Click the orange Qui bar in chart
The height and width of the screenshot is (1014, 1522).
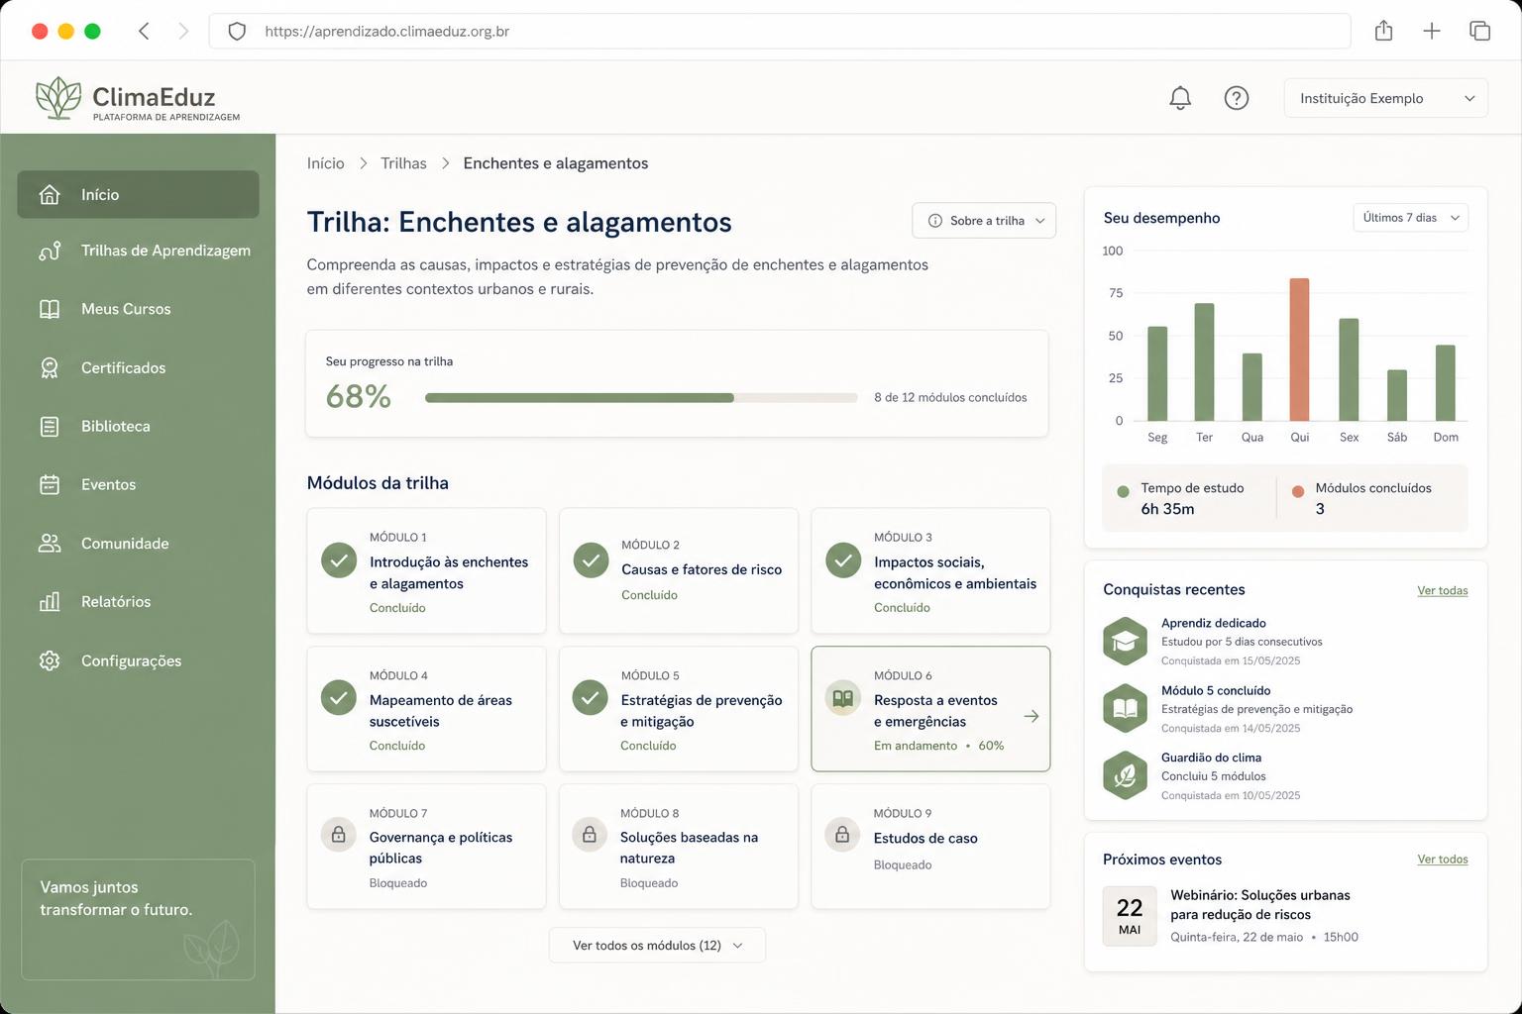(1299, 350)
